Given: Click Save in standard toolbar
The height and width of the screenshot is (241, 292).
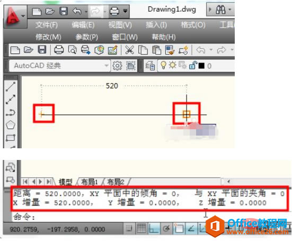Looking at the screenshot, I should pyautogui.click(x=42, y=50).
